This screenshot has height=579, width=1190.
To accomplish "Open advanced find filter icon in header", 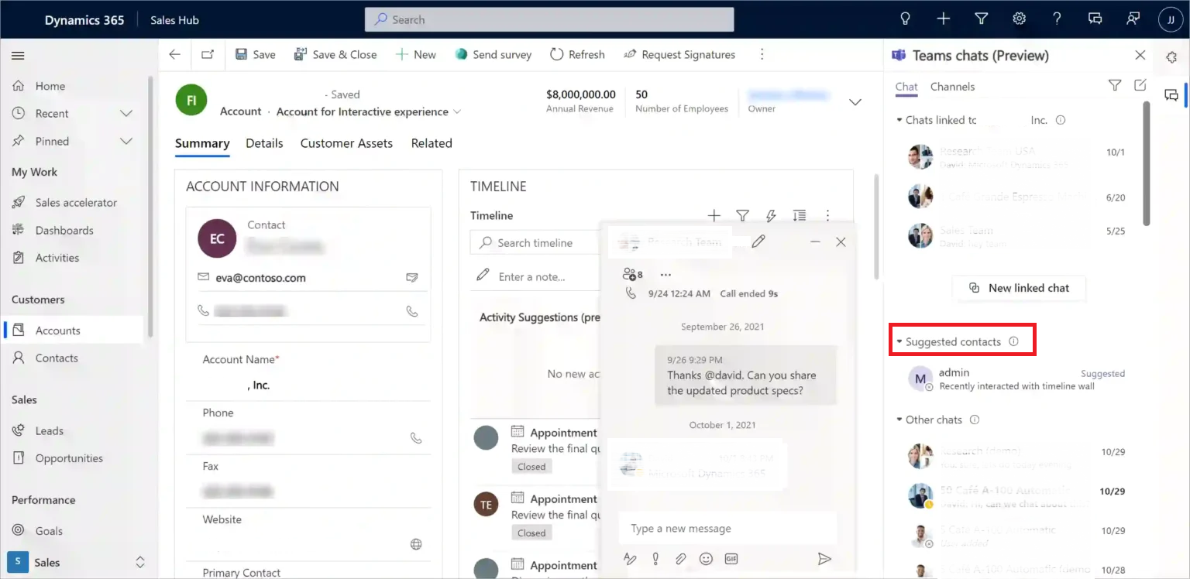I will [981, 19].
